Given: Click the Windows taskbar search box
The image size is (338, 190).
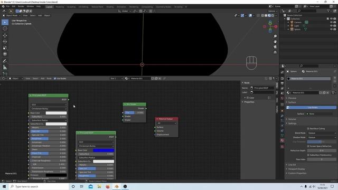Looking at the screenshot, I should (x=39, y=186).
